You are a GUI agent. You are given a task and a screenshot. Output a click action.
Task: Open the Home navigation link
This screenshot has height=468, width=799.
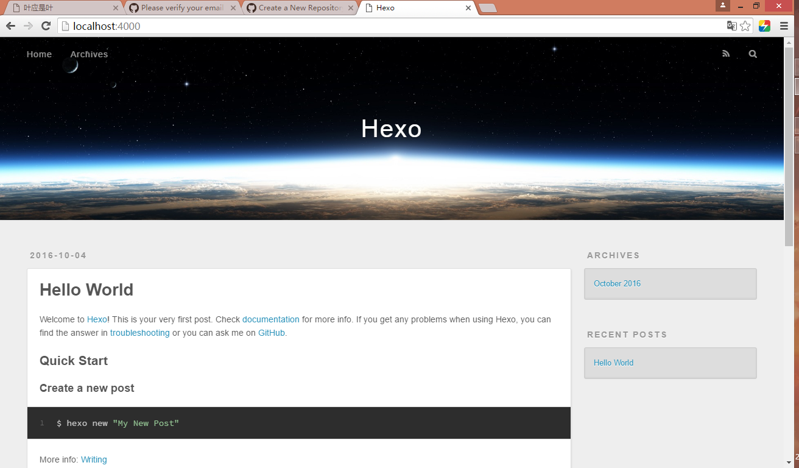(39, 54)
